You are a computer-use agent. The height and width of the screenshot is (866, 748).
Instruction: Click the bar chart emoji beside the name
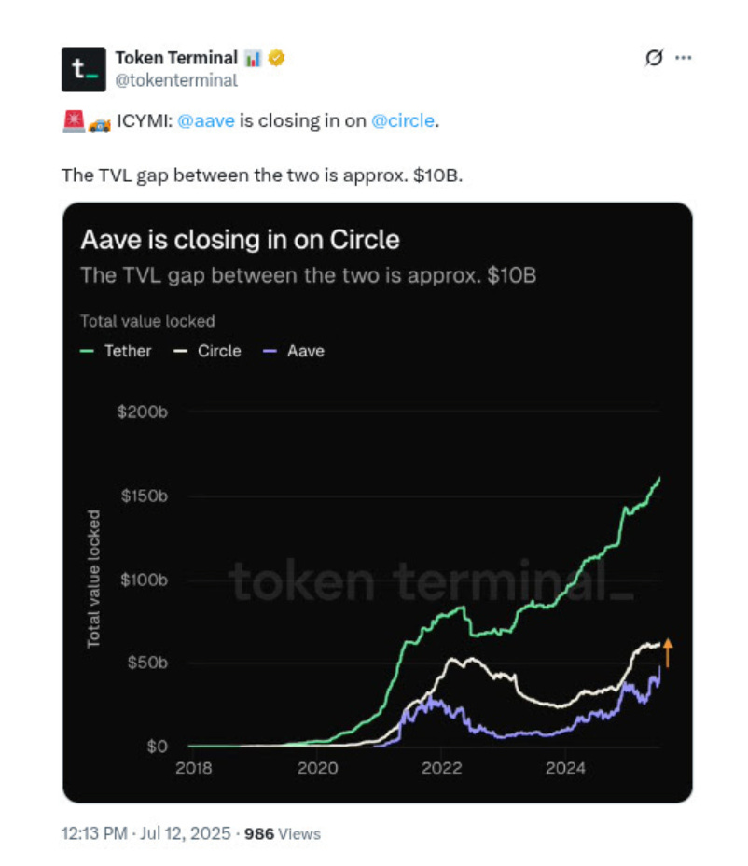pyautogui.click(x=254, y=58)
